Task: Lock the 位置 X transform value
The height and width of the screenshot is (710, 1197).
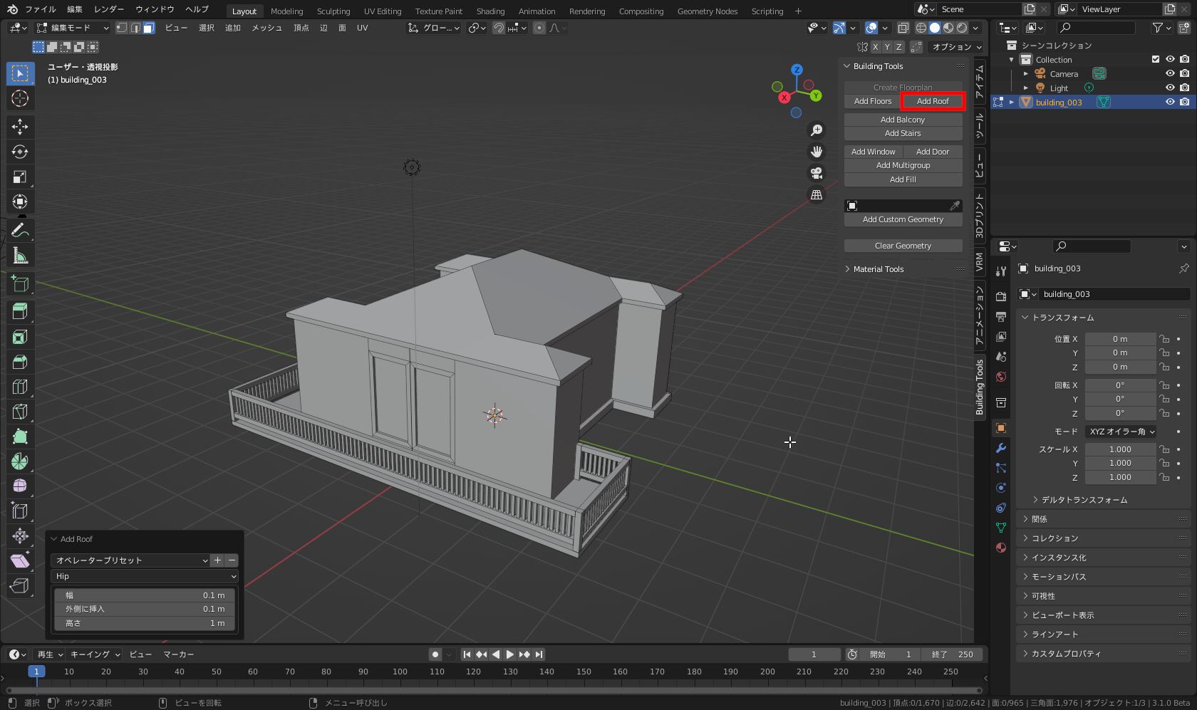Action: point(1164,338)
